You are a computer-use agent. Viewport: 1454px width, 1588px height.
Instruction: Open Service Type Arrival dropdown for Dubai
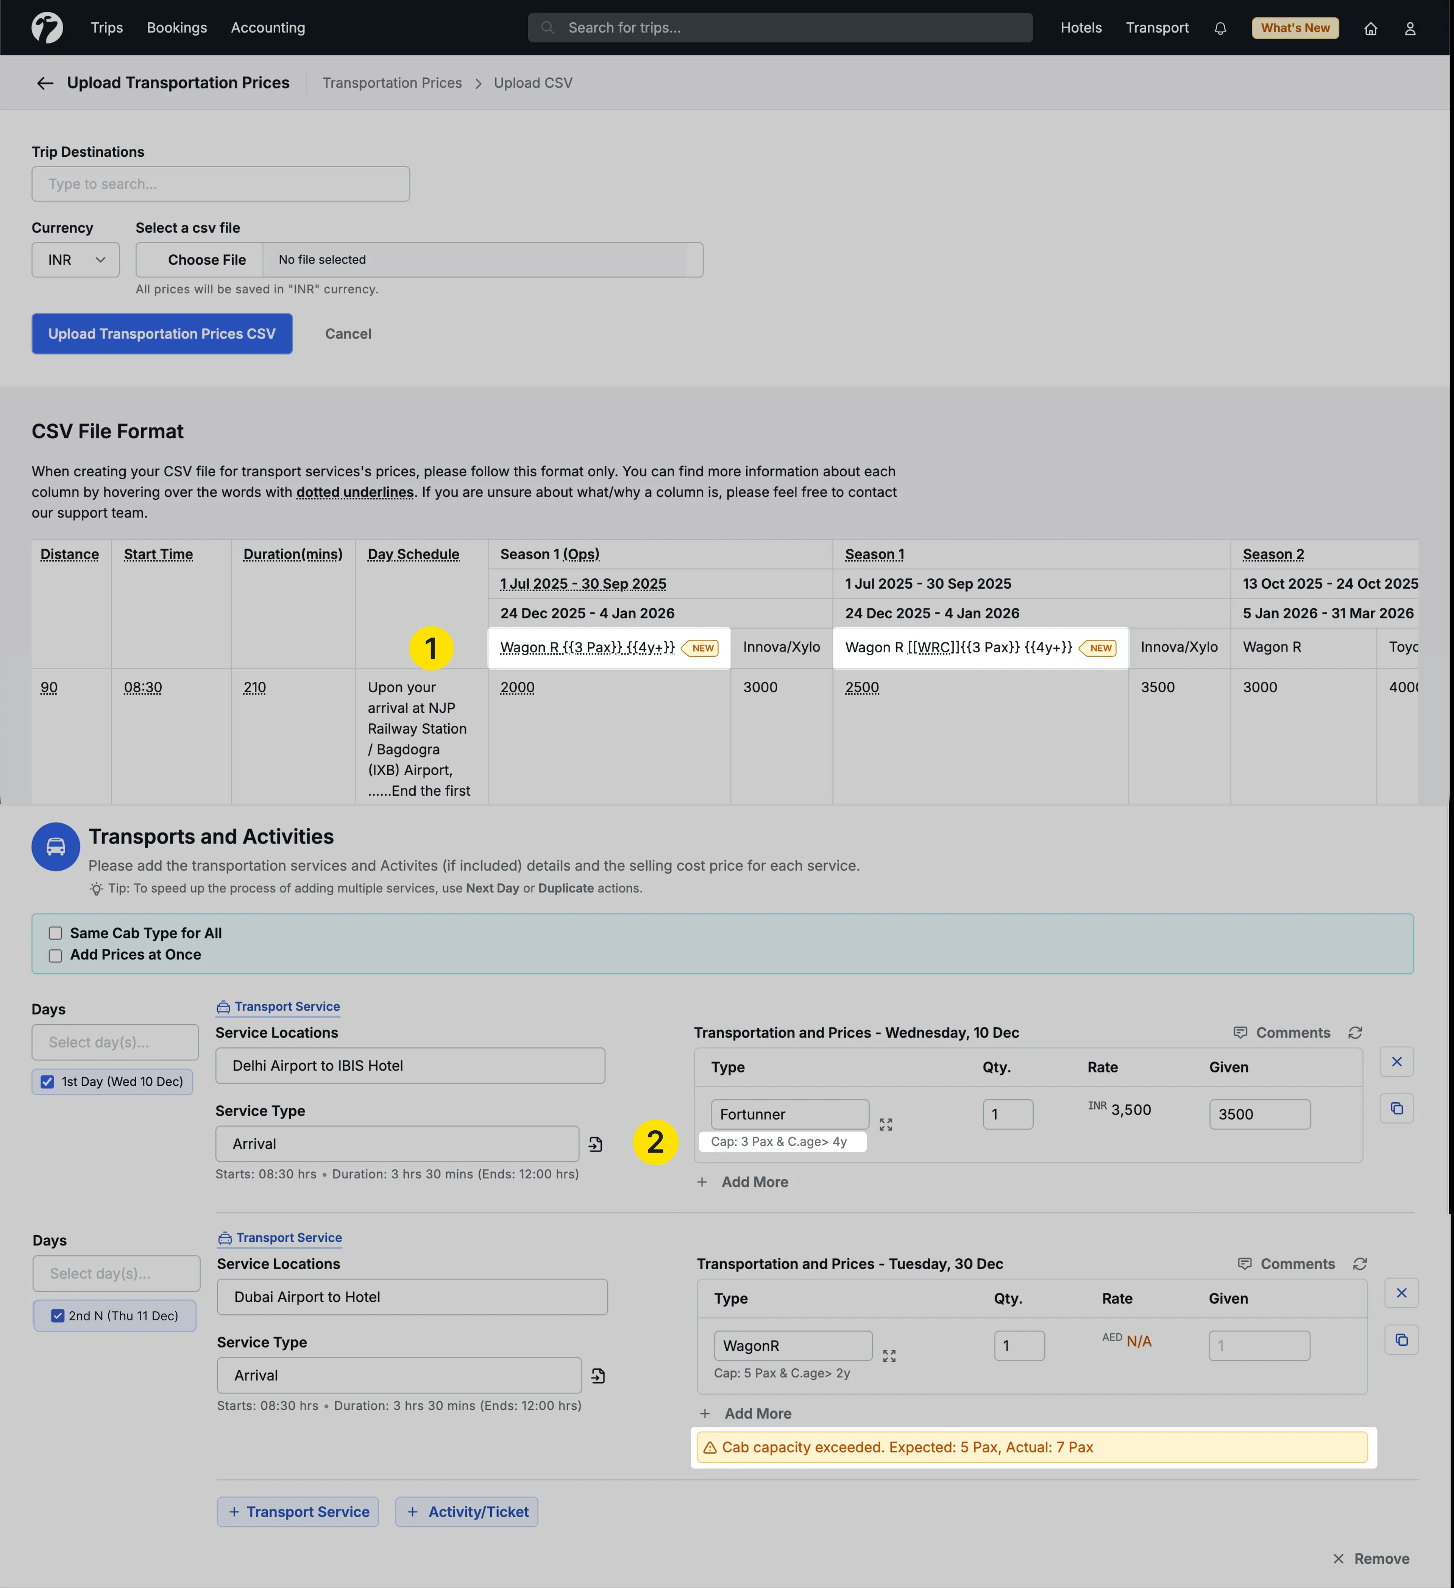[x=399, y=1375]
